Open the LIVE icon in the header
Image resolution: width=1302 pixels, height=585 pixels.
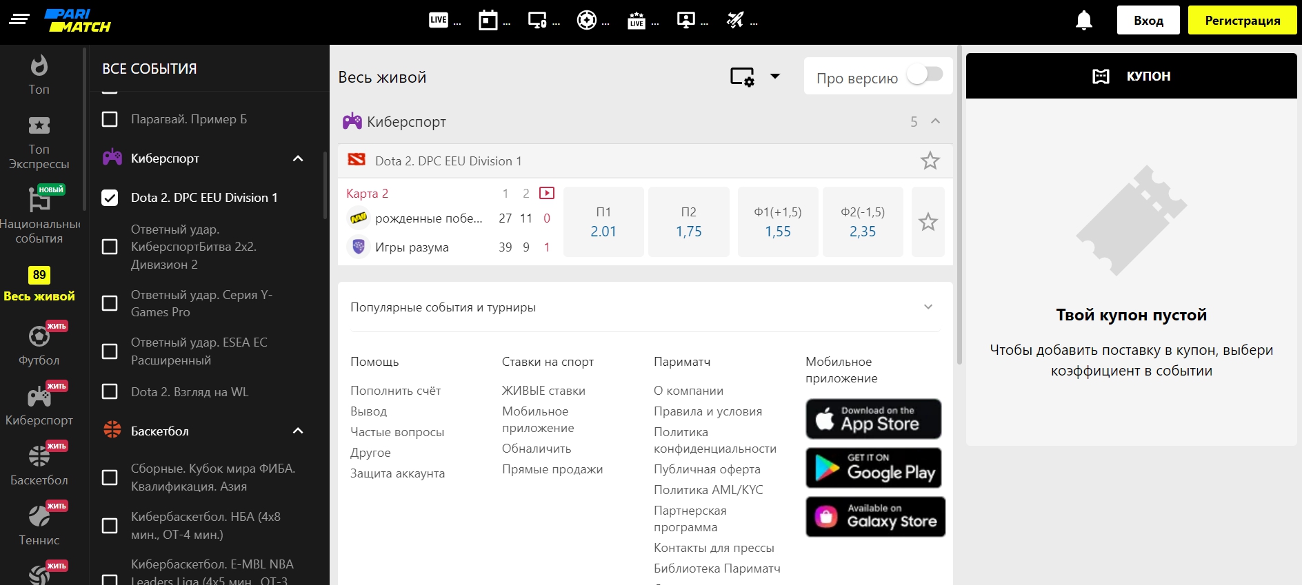[x=439, y=20]
